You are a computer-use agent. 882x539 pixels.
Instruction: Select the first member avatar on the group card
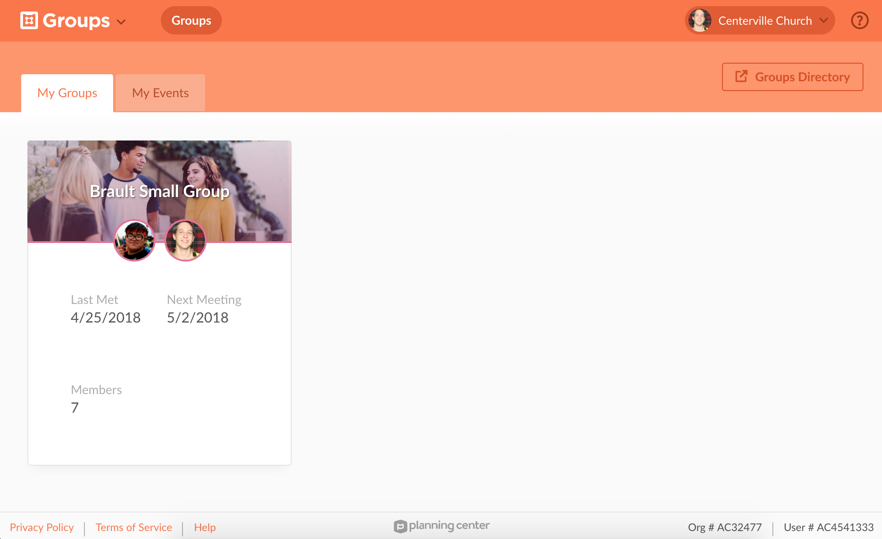(134, 240)
